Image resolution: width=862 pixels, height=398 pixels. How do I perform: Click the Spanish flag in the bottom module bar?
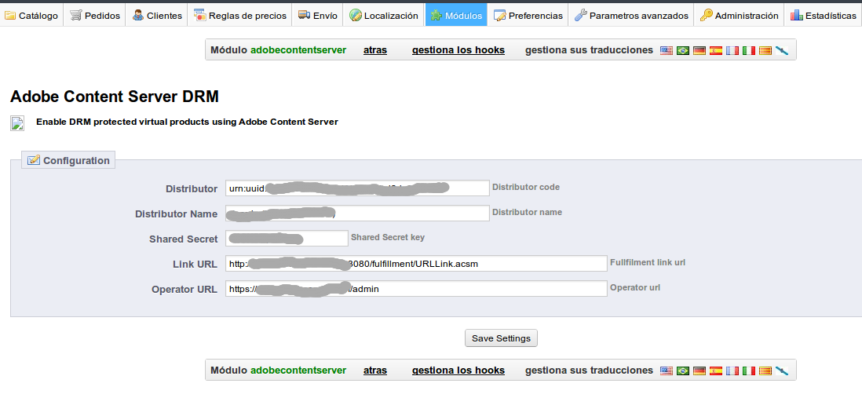click(716, 371)
